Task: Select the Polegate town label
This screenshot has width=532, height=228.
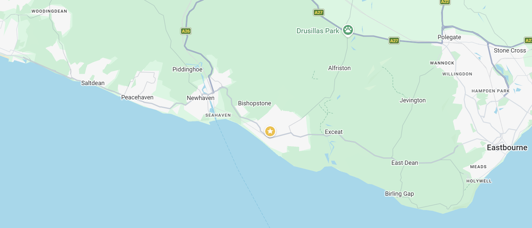Action: [x=449, y=37]
